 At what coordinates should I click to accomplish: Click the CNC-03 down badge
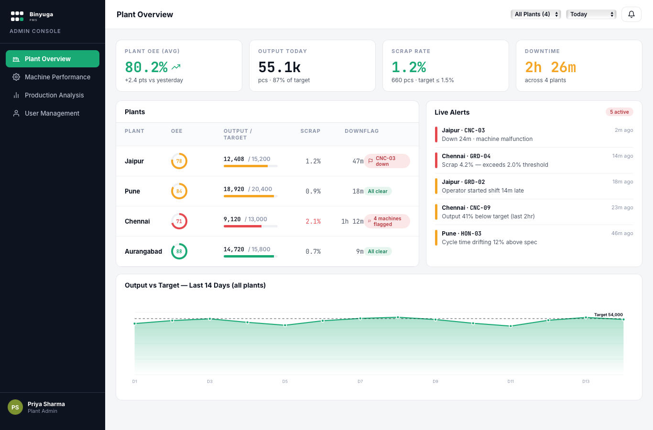point(387,161)
